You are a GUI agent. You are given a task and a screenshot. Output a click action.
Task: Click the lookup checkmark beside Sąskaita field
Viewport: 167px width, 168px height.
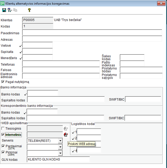point(21,52)
